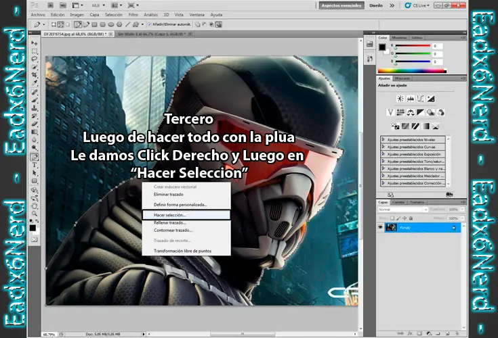Enable Paths mode in options bar

point(60,24)
